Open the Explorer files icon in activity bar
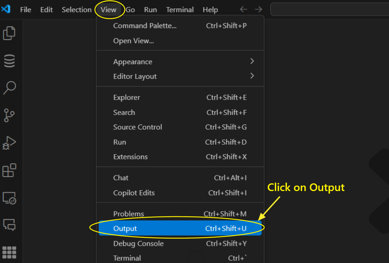The width and height of the screenshot is (389, 263). click(x=9, y=33)
